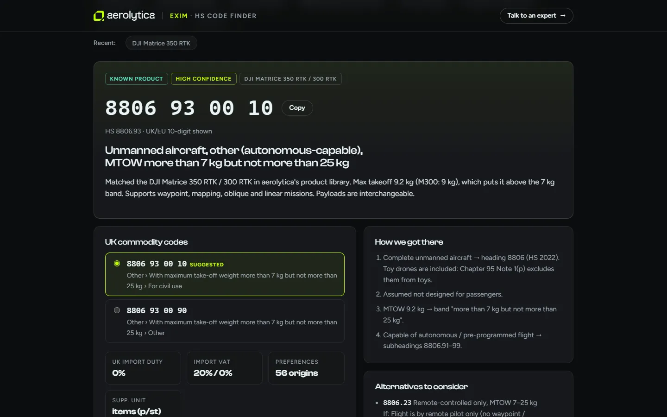Click the DJI MATRICE 350 RTK / 300 RTK tag
The image size is (667, 417).
pos(290,79)
